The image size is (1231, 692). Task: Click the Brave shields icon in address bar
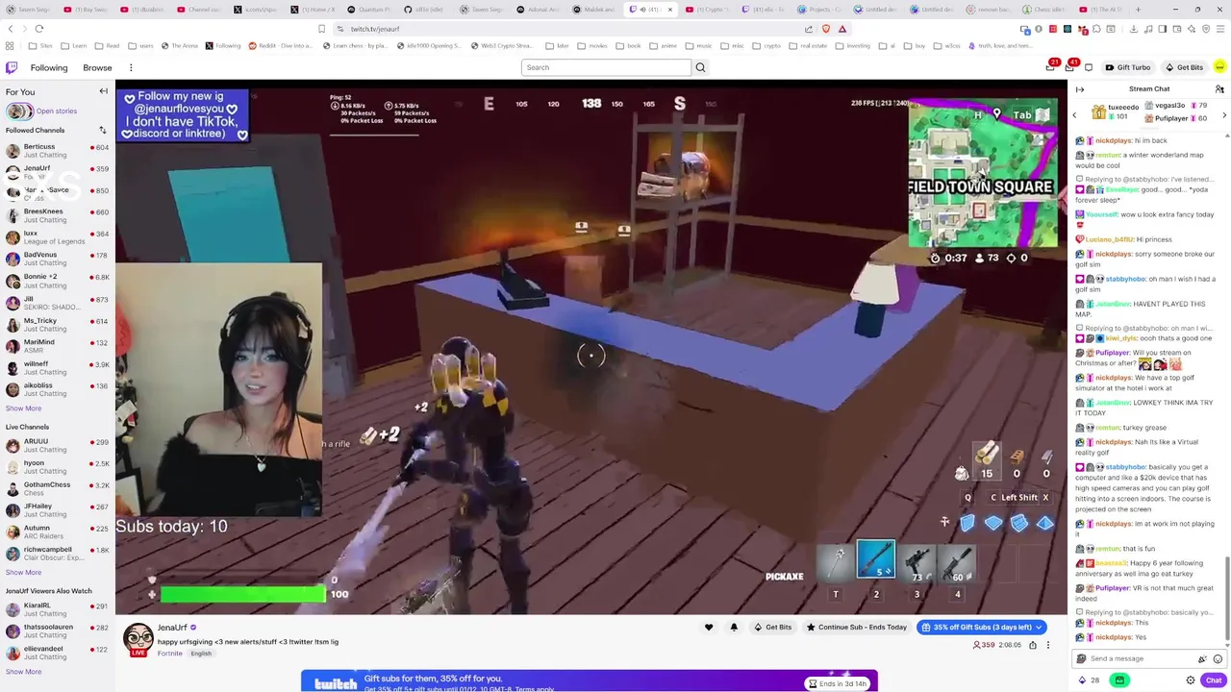825,29
